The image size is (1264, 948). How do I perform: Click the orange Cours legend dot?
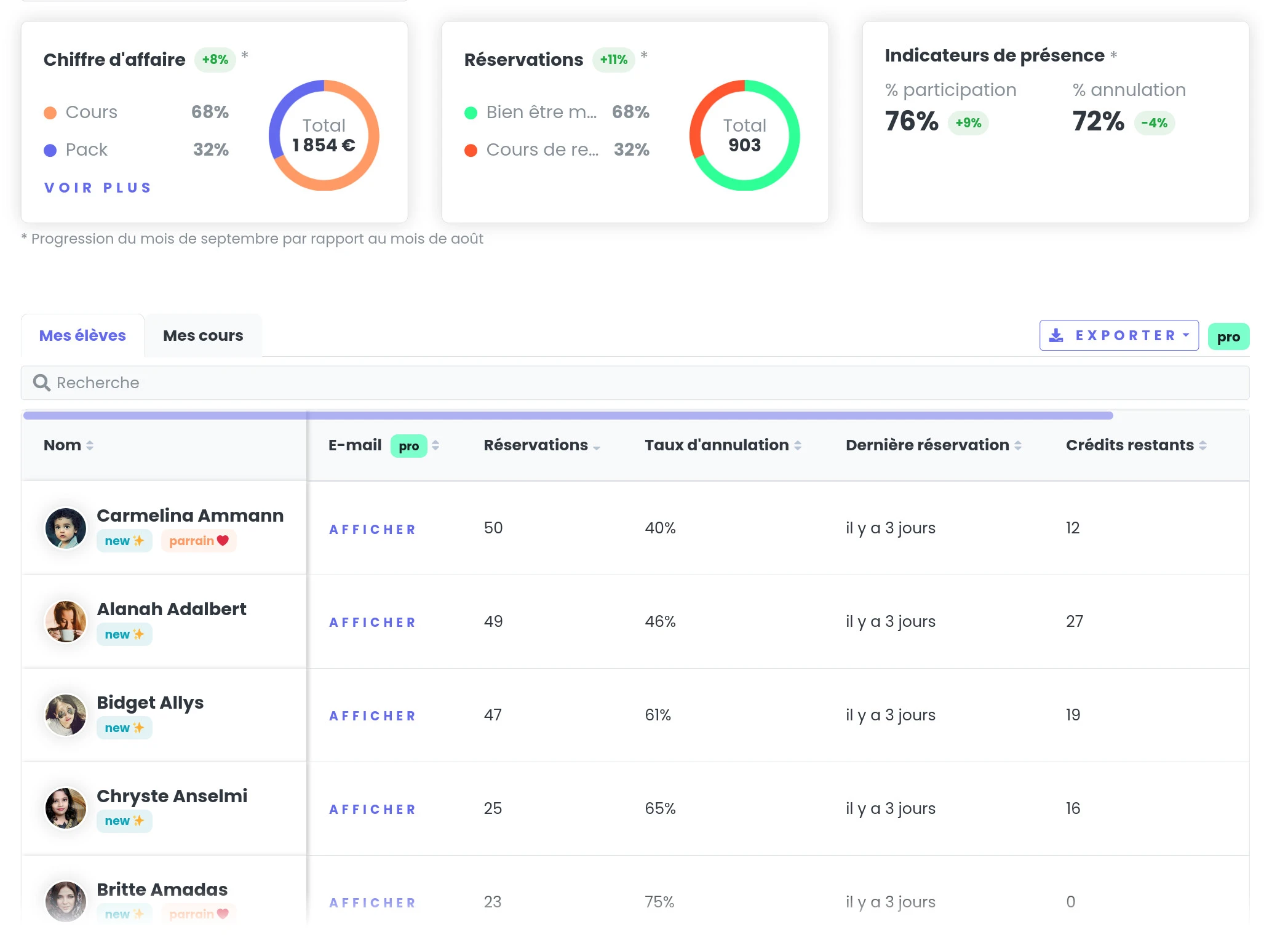tap(50, 113)
